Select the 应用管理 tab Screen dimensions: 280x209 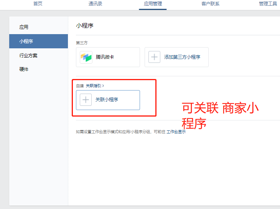tap(153, 4)
